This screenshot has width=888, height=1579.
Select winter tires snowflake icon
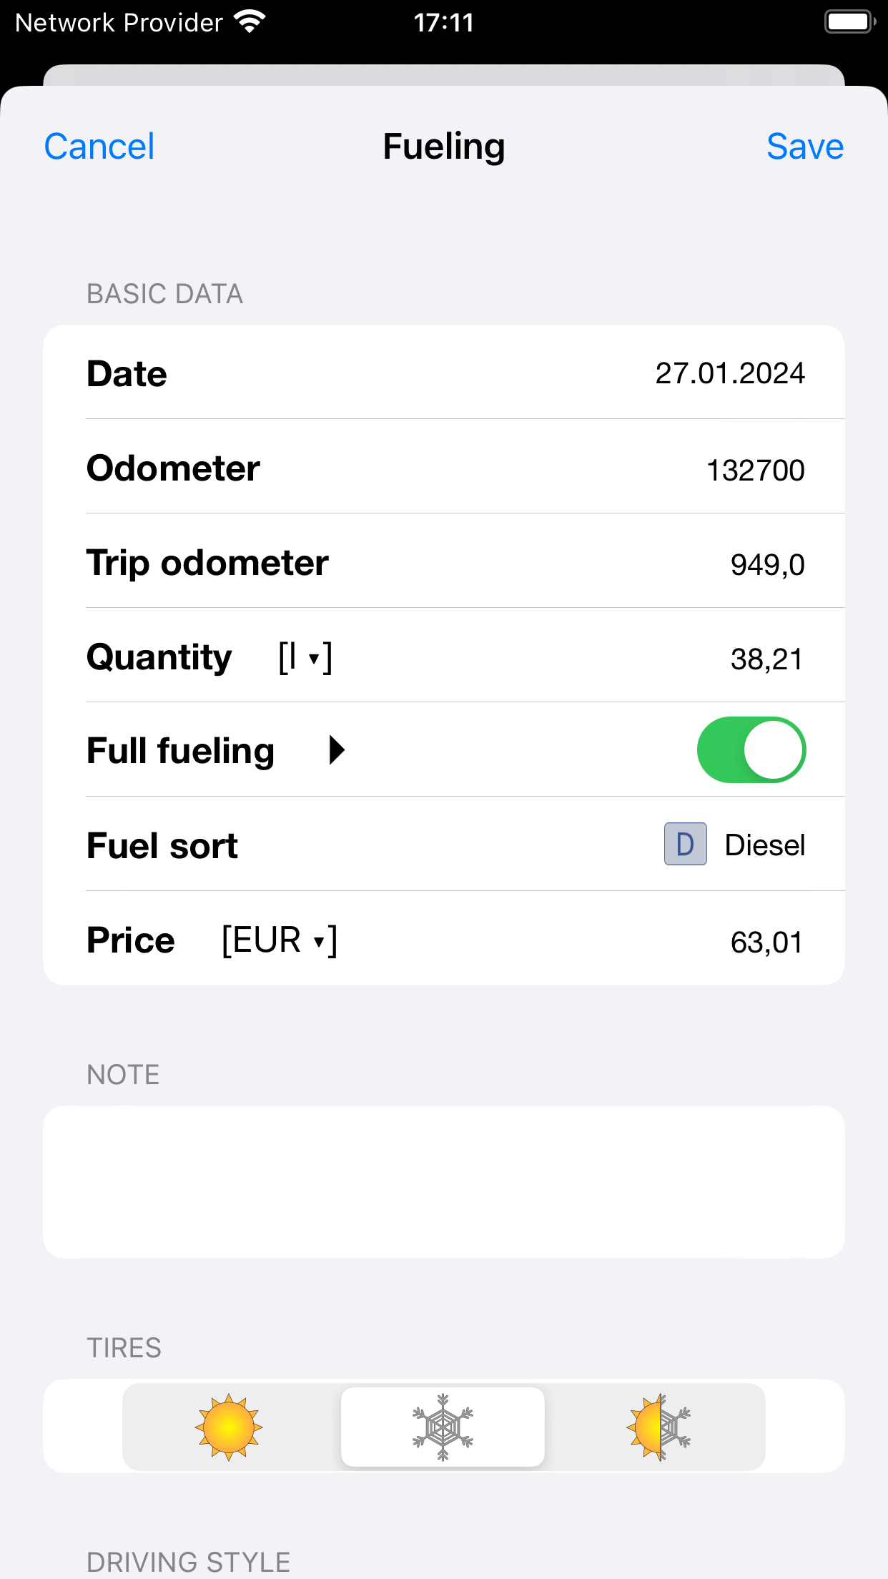(x=443, y=1426)
